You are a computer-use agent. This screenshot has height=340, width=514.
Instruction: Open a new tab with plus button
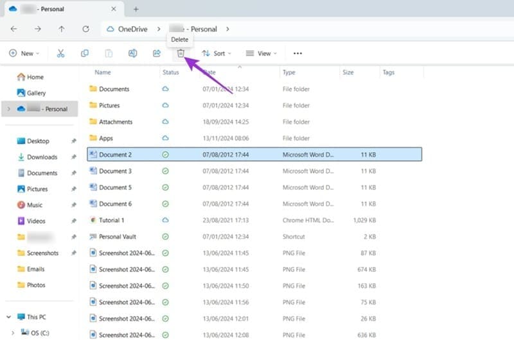(x=136, y=9)
